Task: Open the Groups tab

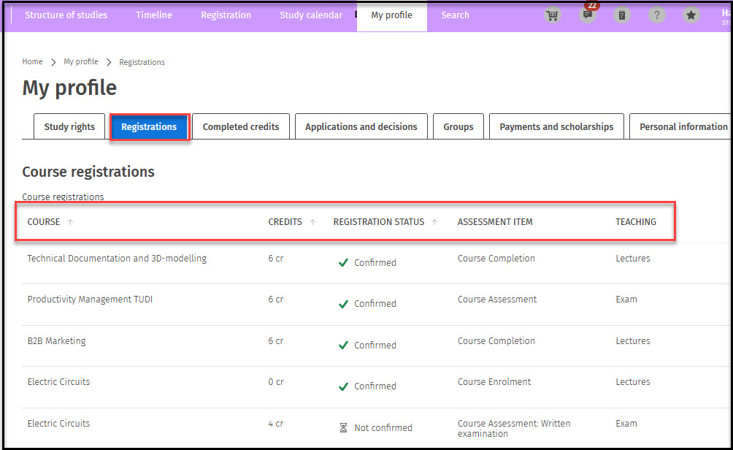Action: click(458, 127)
